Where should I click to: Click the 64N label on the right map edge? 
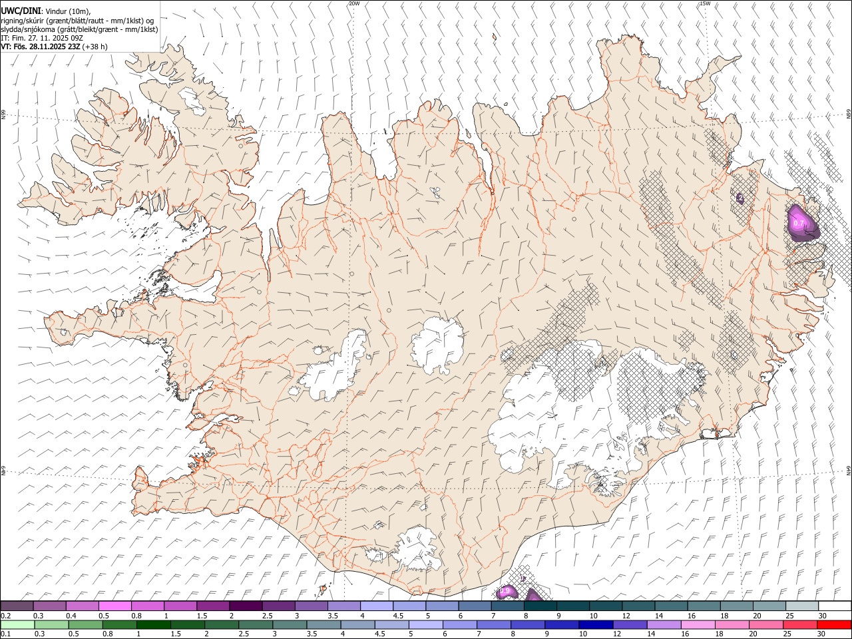tap(849, 470)
